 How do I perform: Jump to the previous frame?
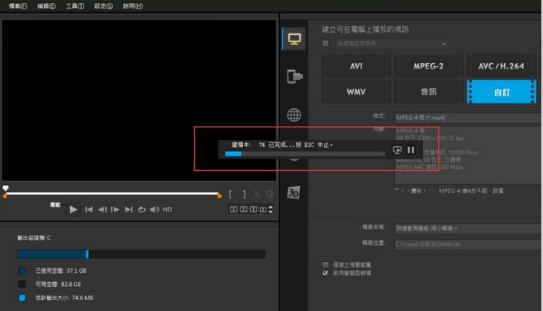(102, 210)
